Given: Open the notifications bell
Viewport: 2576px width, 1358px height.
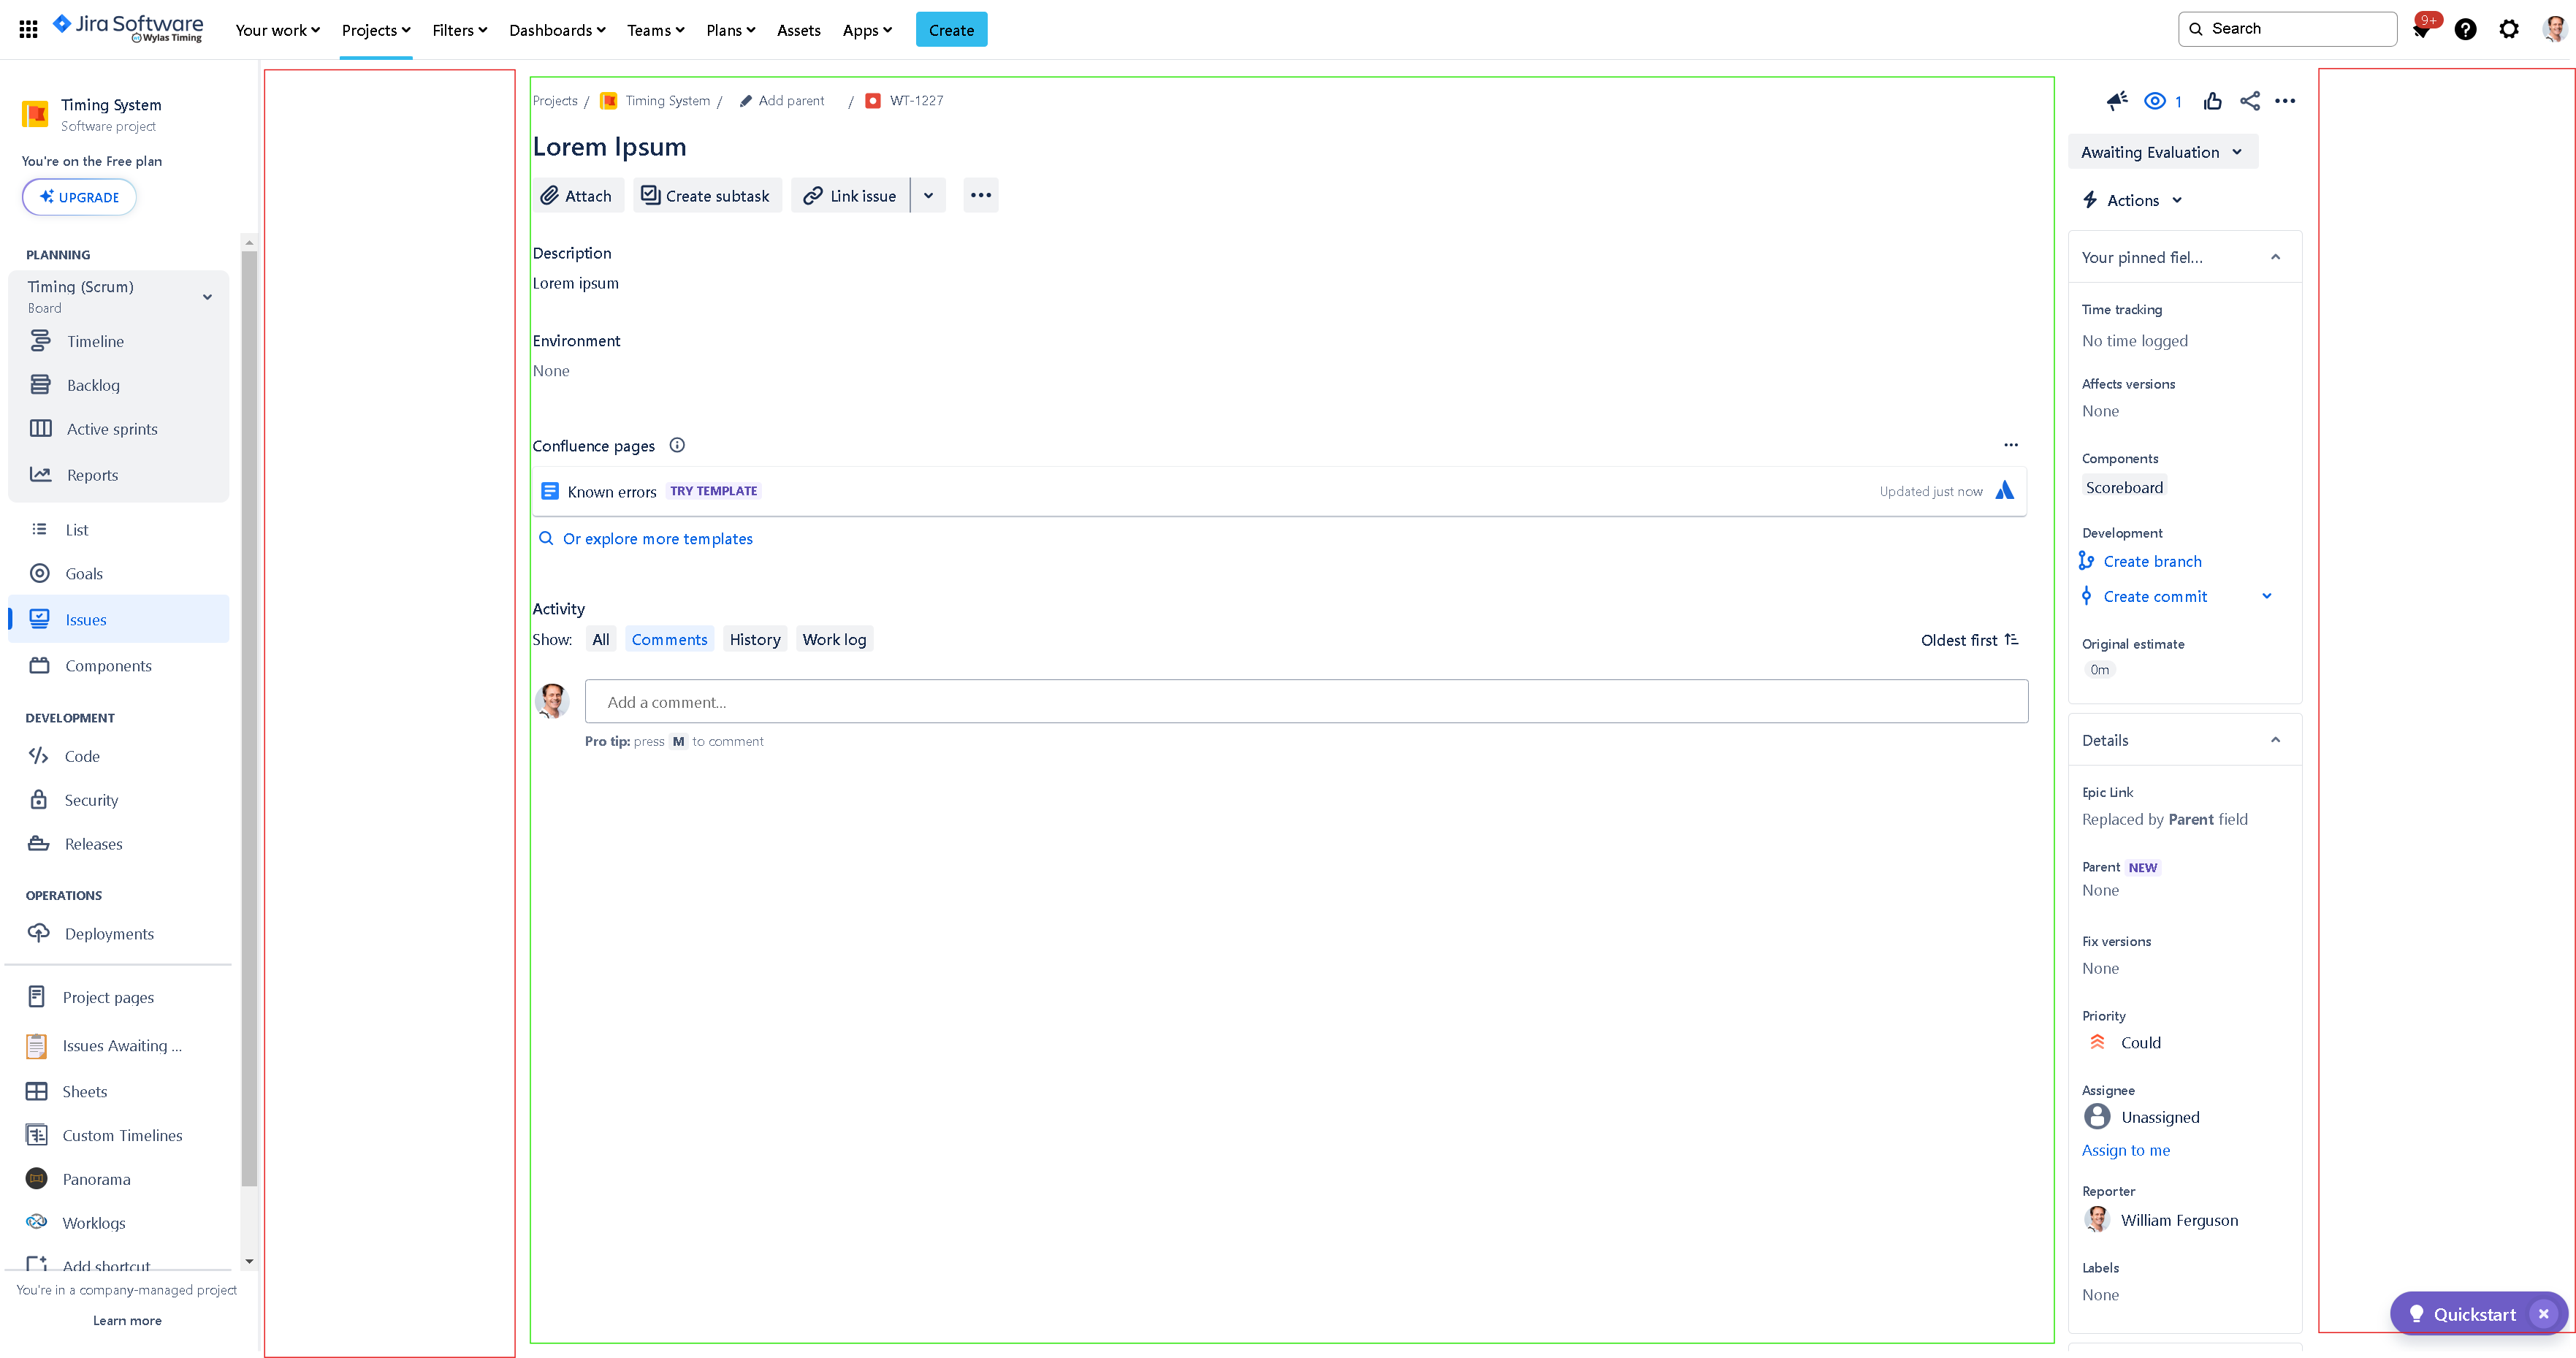Looking at the screenshot, I should (x=2421, y=30).
